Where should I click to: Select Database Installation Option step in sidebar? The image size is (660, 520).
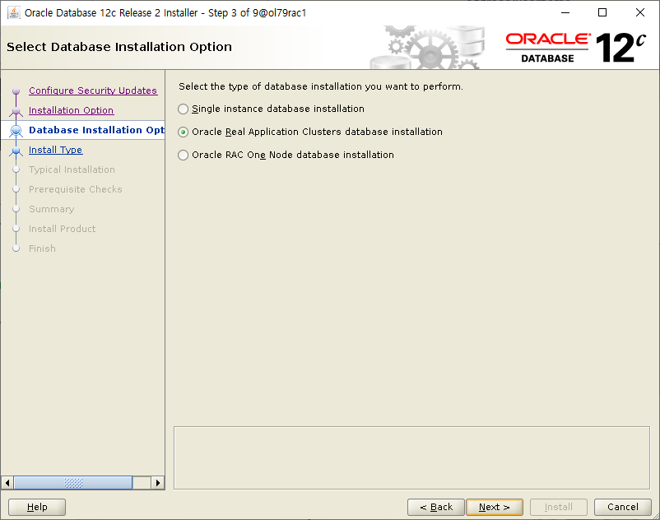pyautogui.click(x=96, y=130)
